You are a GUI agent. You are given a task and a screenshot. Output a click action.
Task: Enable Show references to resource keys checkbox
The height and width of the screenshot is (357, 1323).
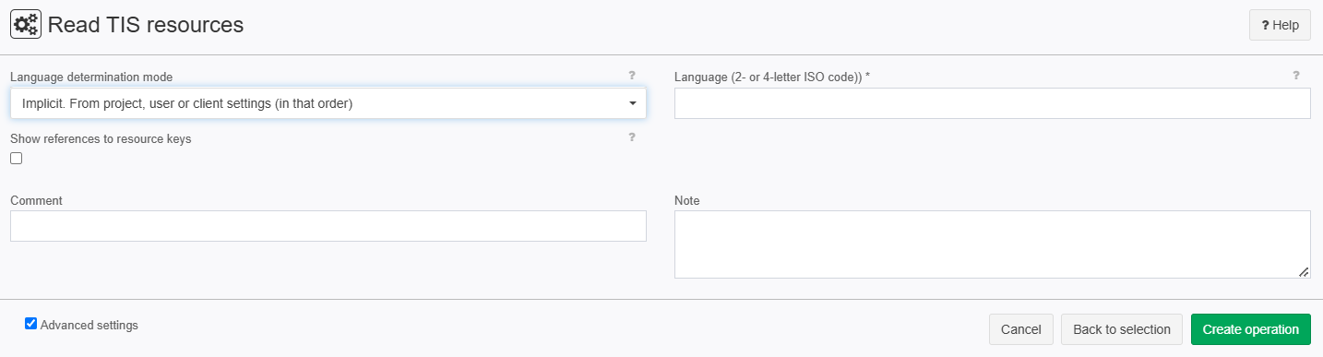point(17,159)
